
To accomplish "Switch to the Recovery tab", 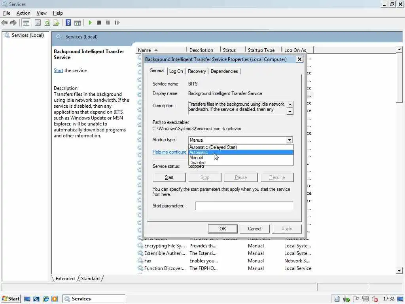I will 197,71.
